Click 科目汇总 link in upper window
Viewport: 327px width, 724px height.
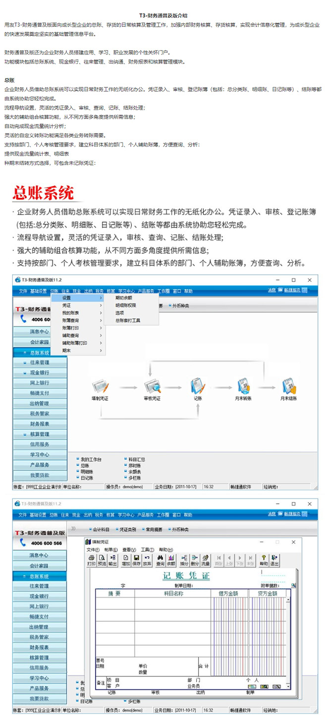137,459
